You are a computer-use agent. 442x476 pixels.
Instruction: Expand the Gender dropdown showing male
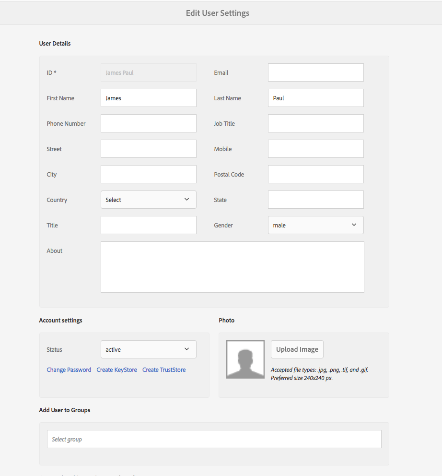click(315, 225)
